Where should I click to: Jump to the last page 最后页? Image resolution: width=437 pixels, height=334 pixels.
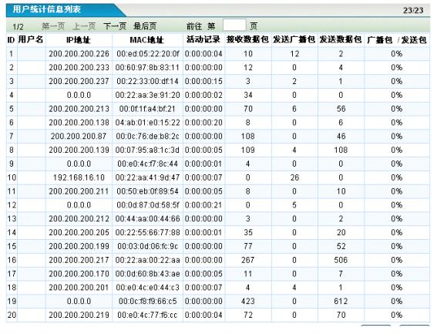pyautogui.click(x=145, y=26)
